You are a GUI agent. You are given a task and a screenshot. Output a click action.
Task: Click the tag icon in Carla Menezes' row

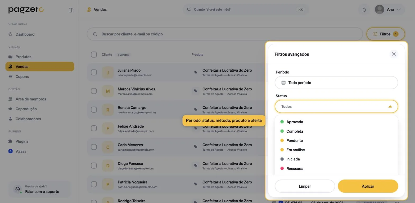click(x=196, y=147)
